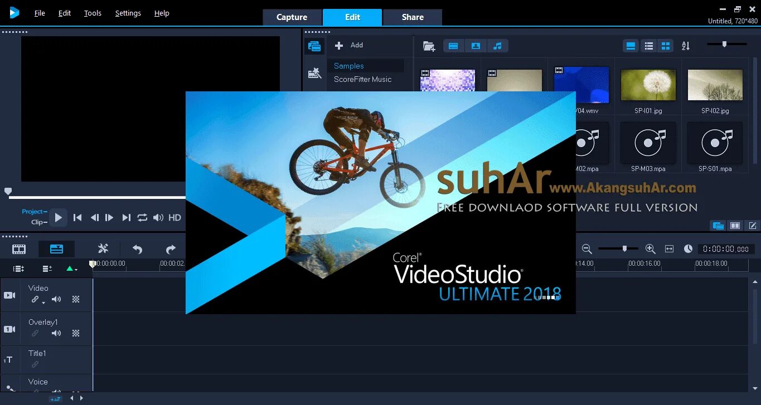Toggle Video track transparency checker icon

76,300
